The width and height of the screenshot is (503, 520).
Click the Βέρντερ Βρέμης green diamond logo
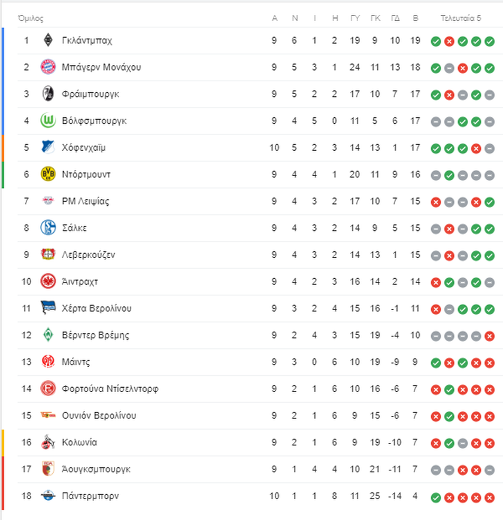pos(48,334)
